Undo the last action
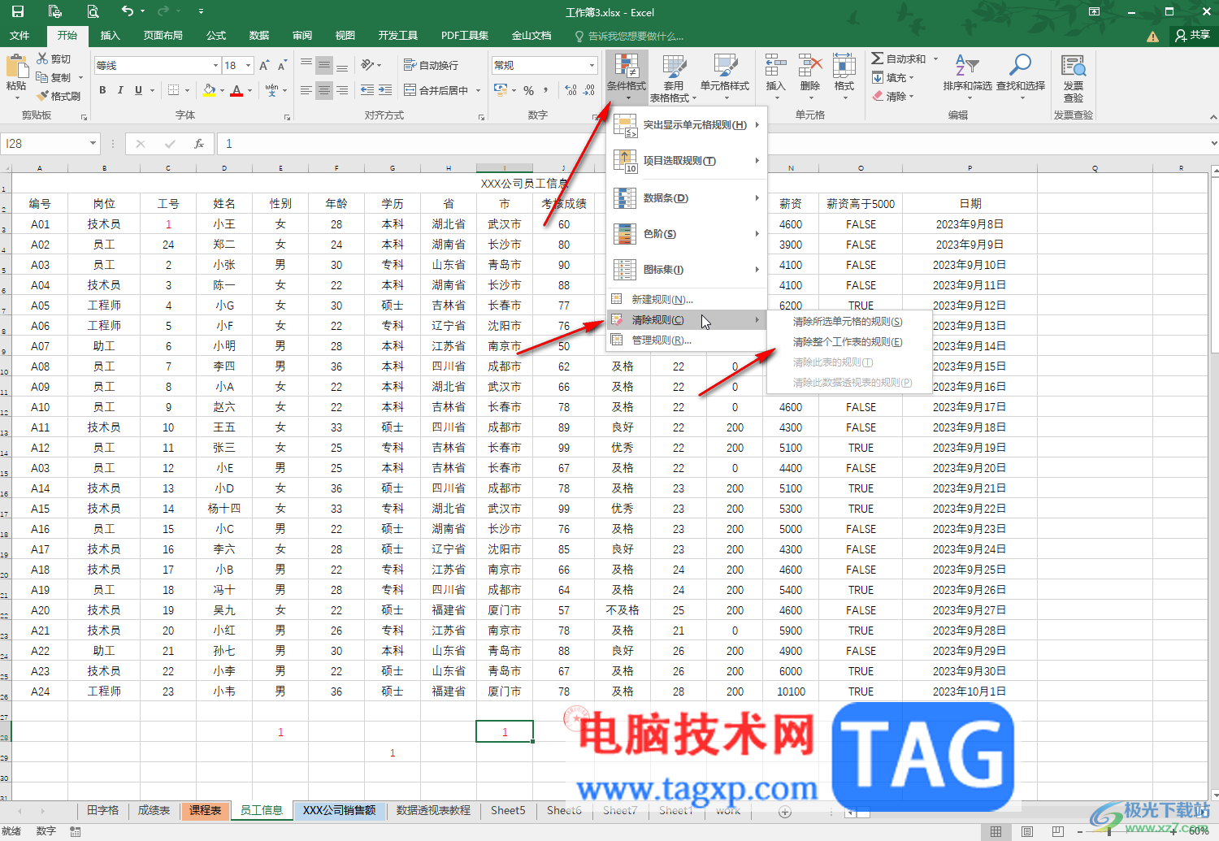The width and height of the screenshot is (1219, 841). (128, 11)
